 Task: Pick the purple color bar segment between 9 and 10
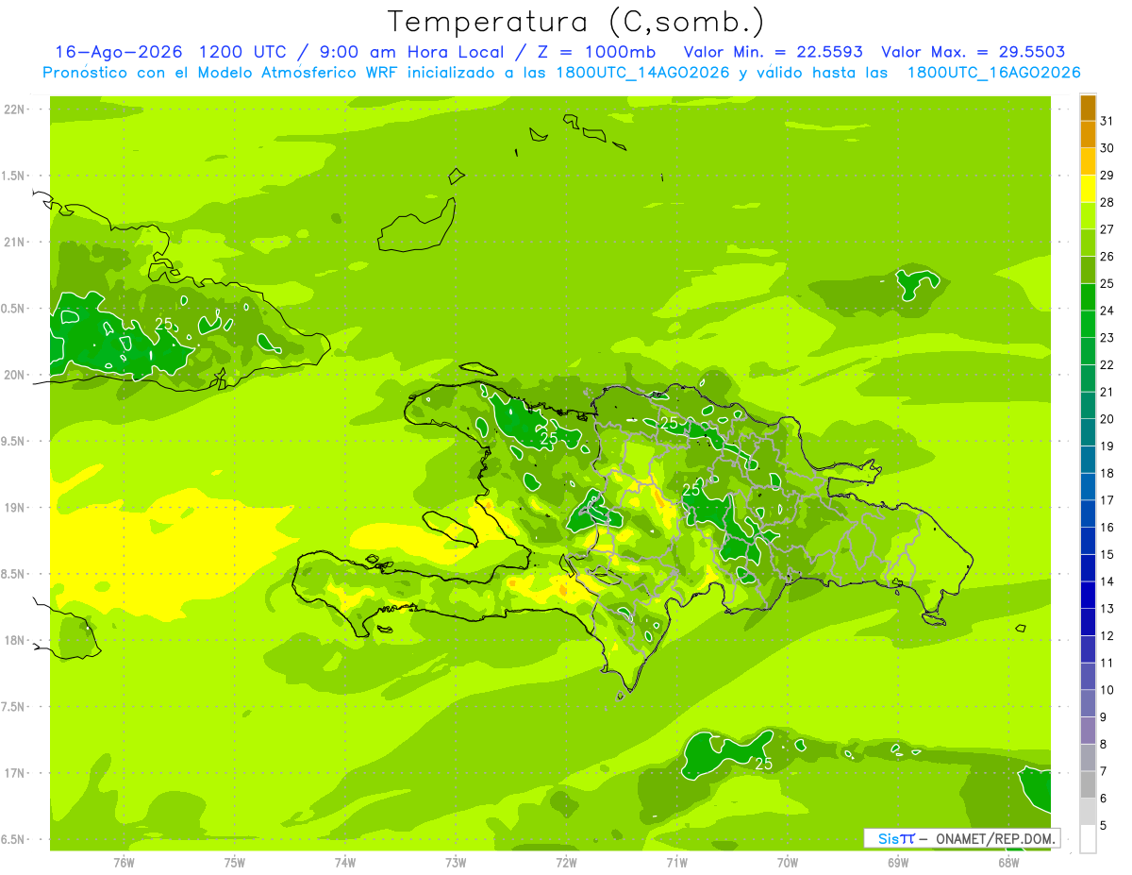click(1088, 703)
